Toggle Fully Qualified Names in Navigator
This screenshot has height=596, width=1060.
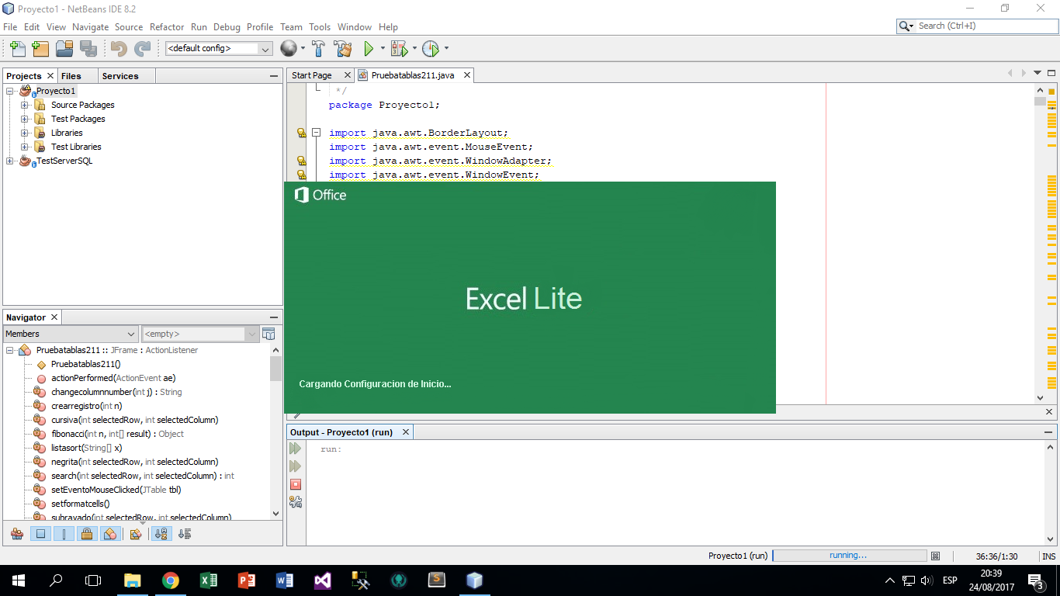tap(136, 534)
